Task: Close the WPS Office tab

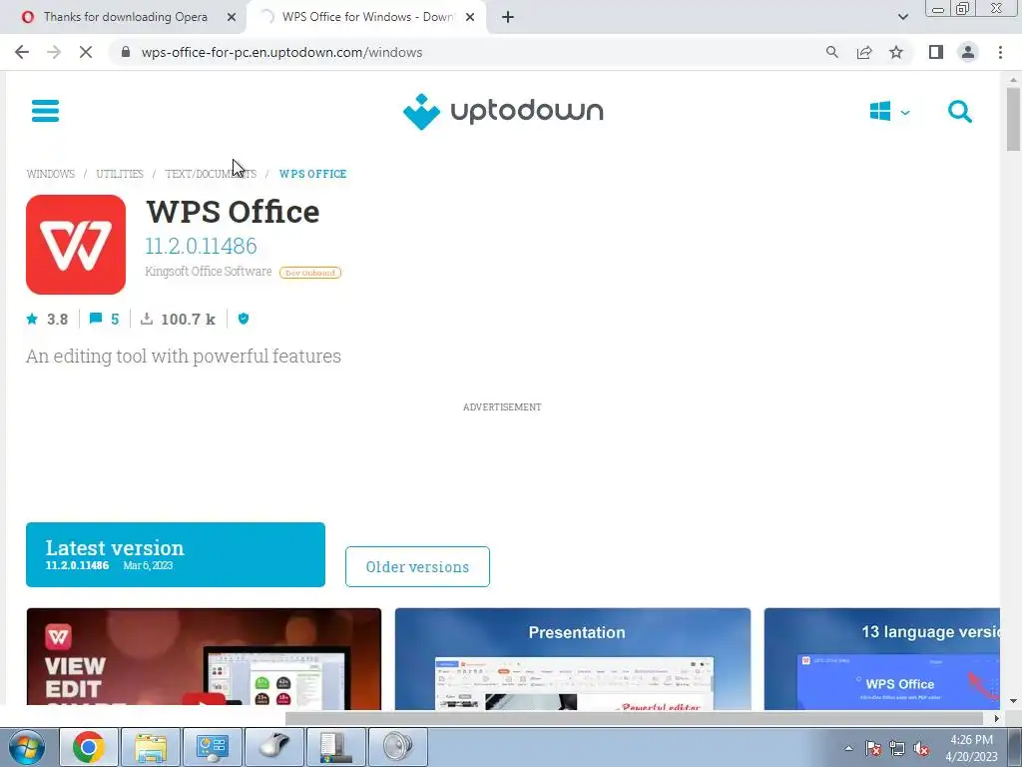Action: click(470, 18)
